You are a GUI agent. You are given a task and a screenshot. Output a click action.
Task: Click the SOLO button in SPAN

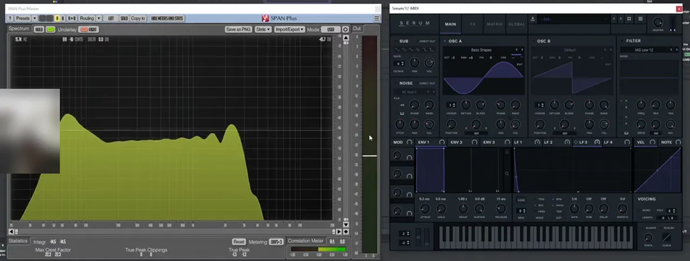point(124,18)
